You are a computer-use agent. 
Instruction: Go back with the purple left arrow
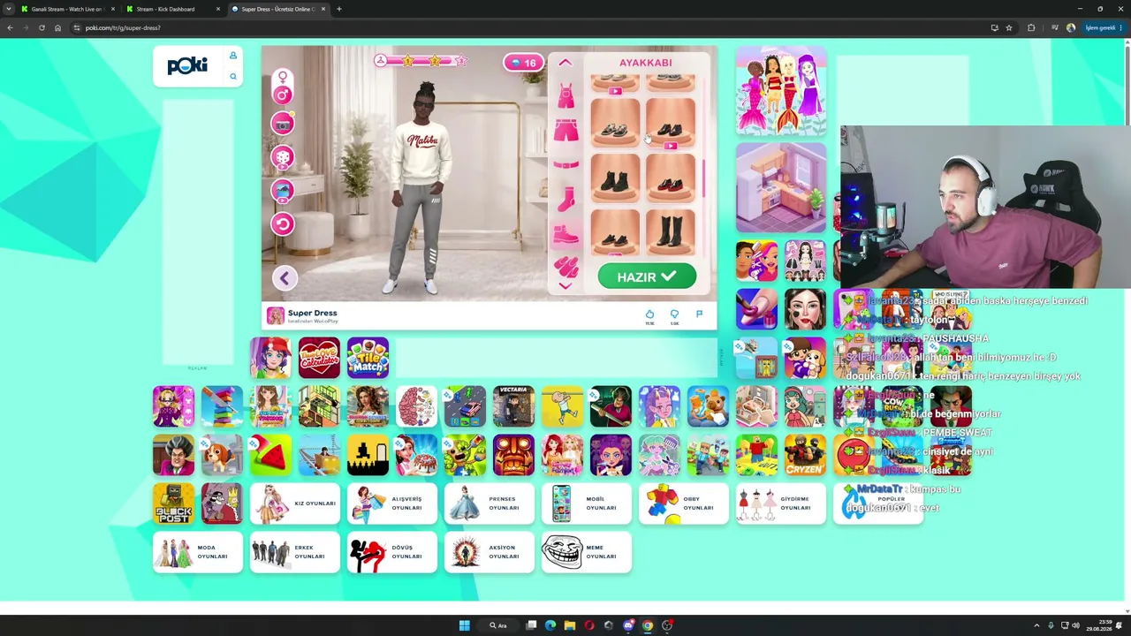tap(284, 278)
